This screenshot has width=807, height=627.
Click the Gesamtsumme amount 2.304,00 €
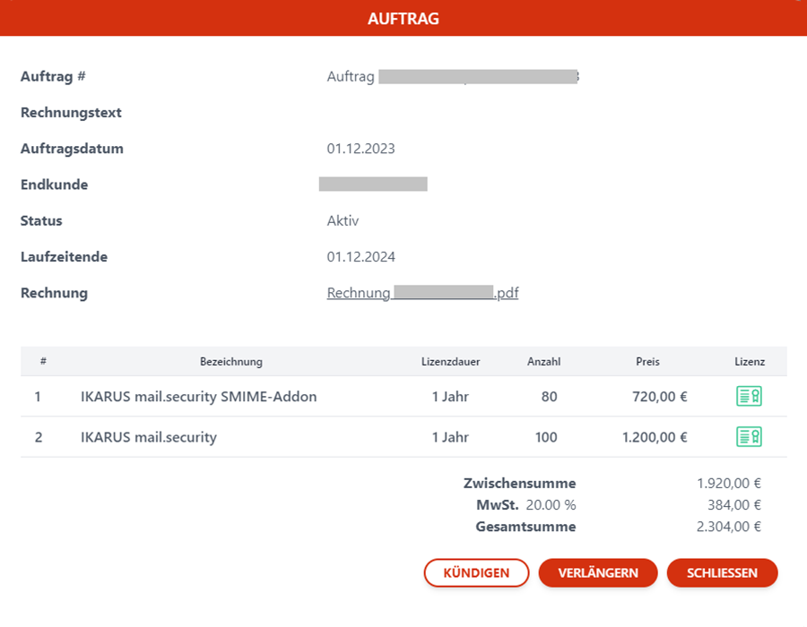(728, 527)
